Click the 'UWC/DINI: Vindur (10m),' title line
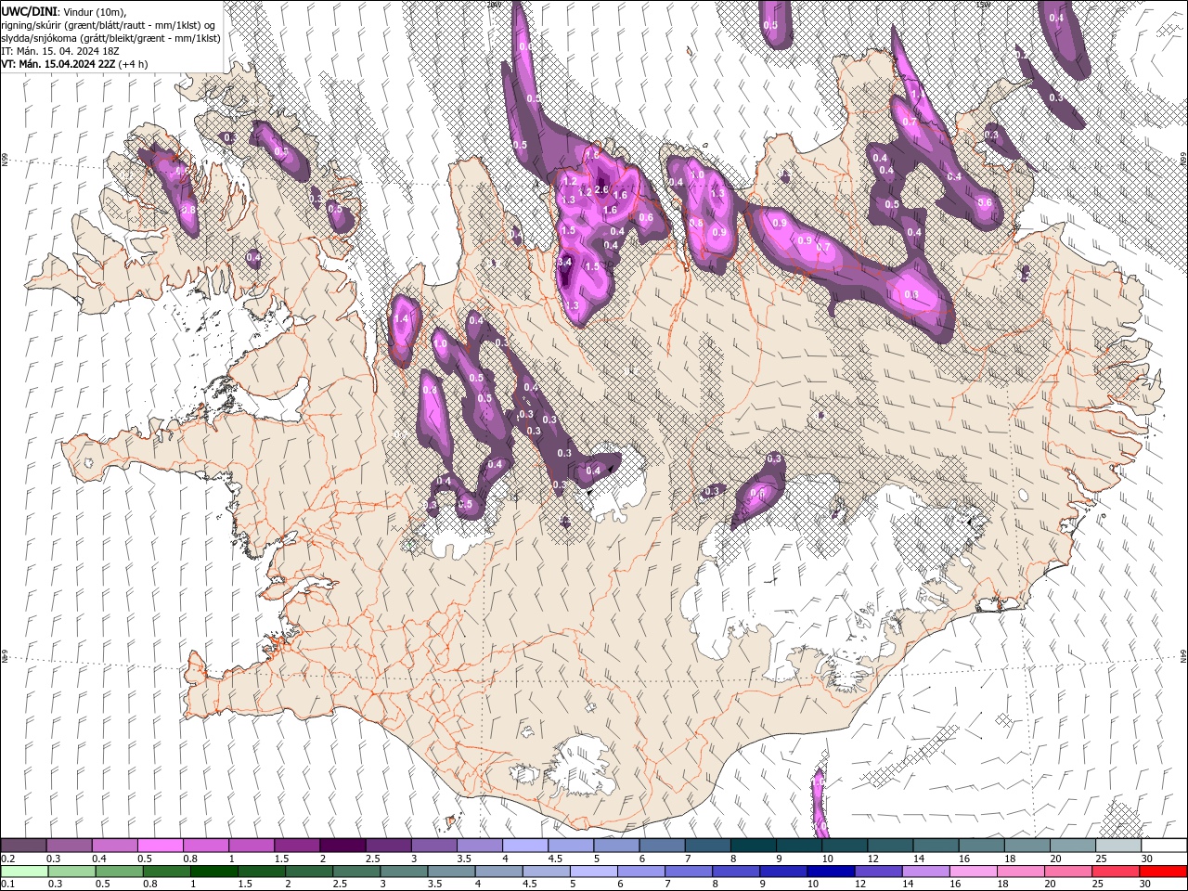Viewport: 1188px width, 891px height. pos(64,10)
